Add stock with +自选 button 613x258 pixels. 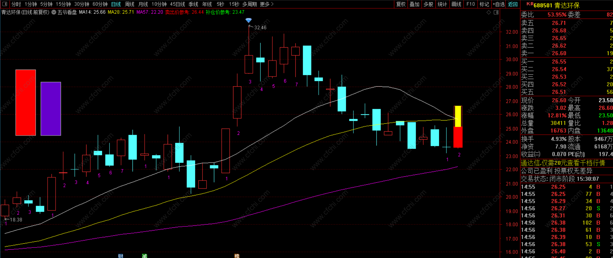pyautogui.click(x=498, y=4)
